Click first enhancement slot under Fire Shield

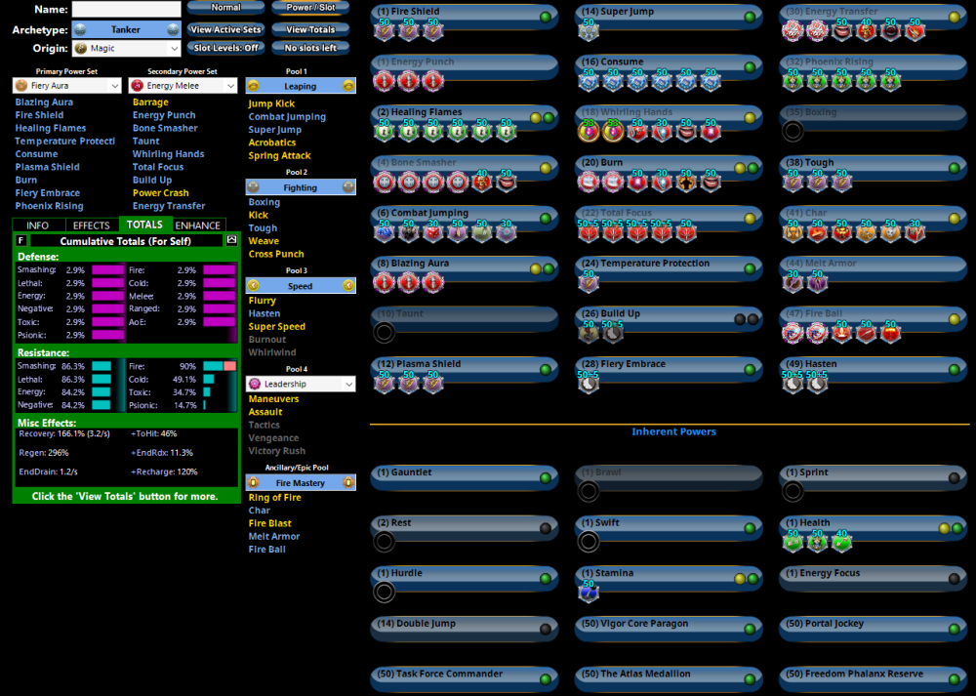pyautogui.click(x=385, y=31)
